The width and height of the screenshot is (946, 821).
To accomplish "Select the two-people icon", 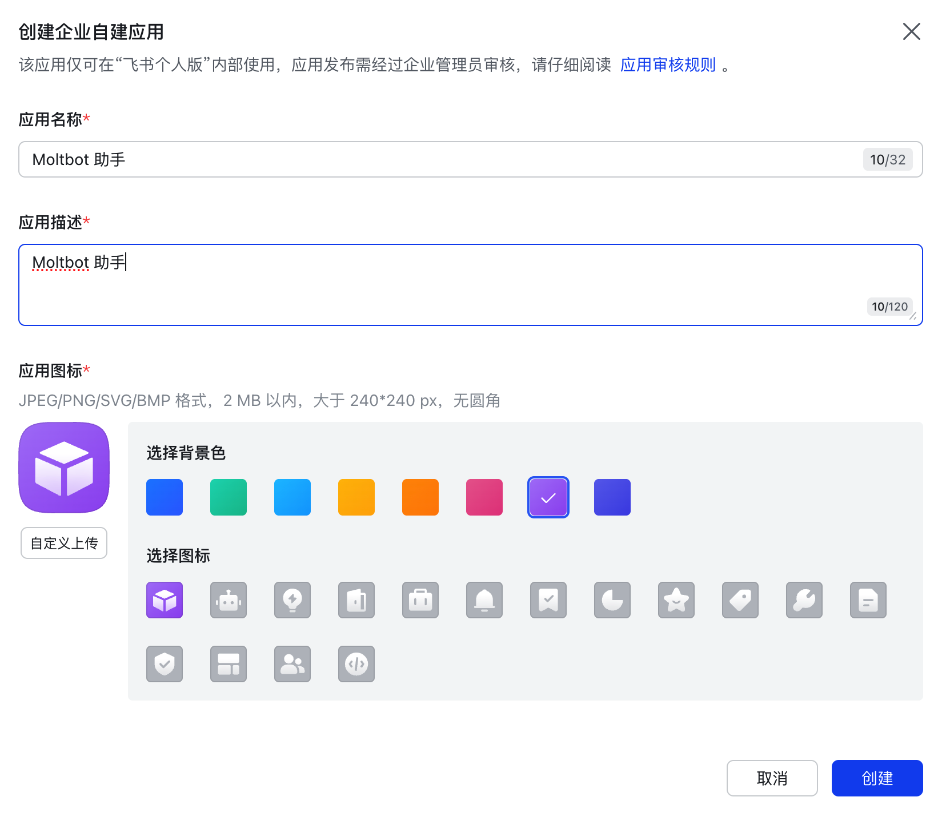I will (x=292, y=664).
